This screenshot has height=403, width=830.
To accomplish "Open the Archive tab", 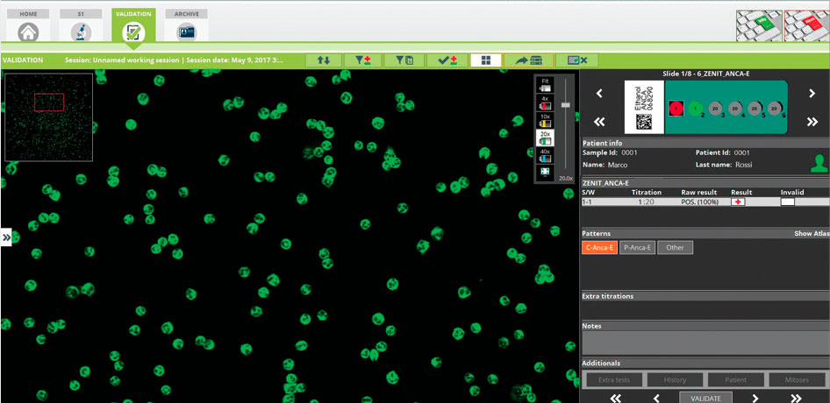I will (x=186, y=27).
